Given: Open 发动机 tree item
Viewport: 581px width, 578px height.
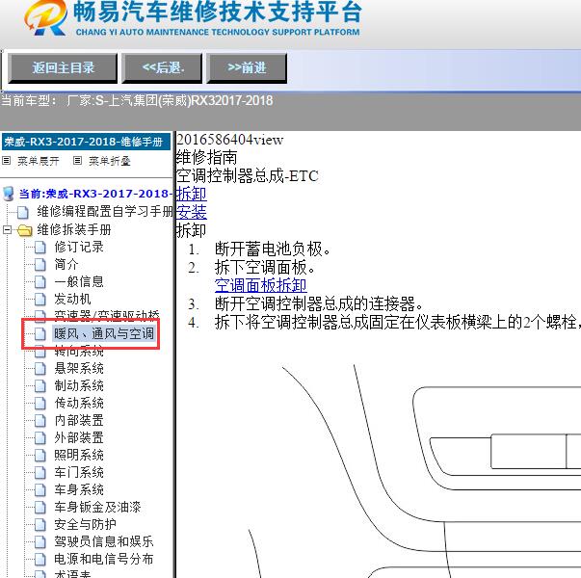Looking at the screenshot, I should click(72, 299).
